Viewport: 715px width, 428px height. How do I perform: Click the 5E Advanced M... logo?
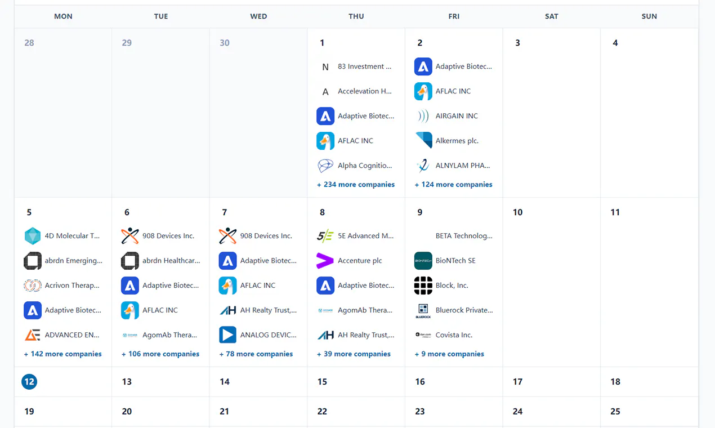click(325, 236)
